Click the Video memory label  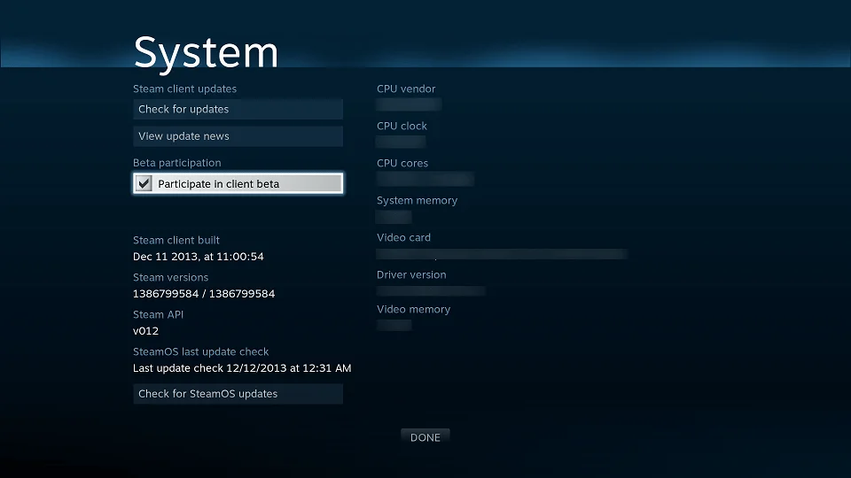coord(414,310)
